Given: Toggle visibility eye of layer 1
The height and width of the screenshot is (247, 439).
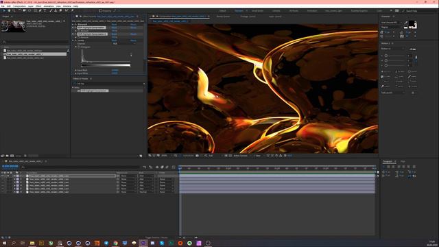Looking at the screenshot, I should [3, 176].
